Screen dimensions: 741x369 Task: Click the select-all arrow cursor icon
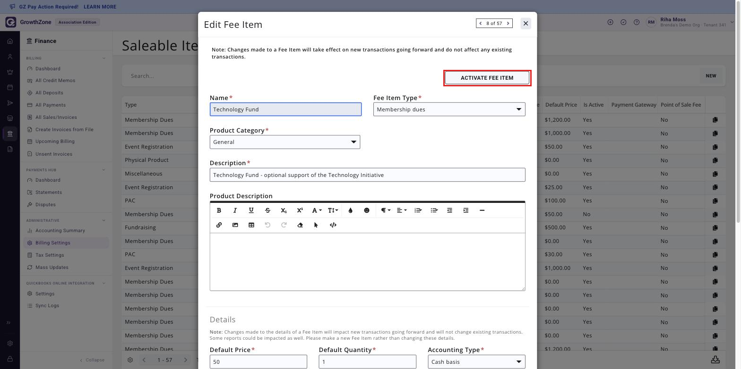tap(316, 225)
